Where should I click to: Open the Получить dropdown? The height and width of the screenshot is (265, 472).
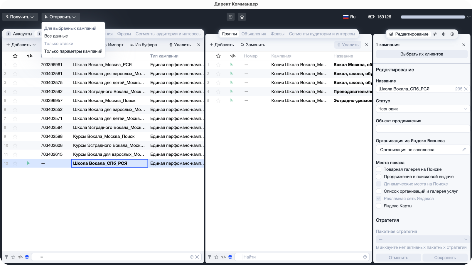[20, 17]
